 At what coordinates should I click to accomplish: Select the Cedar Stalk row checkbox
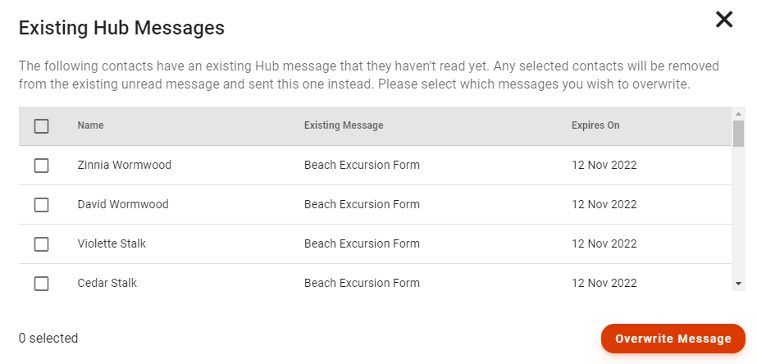[42, 284]
